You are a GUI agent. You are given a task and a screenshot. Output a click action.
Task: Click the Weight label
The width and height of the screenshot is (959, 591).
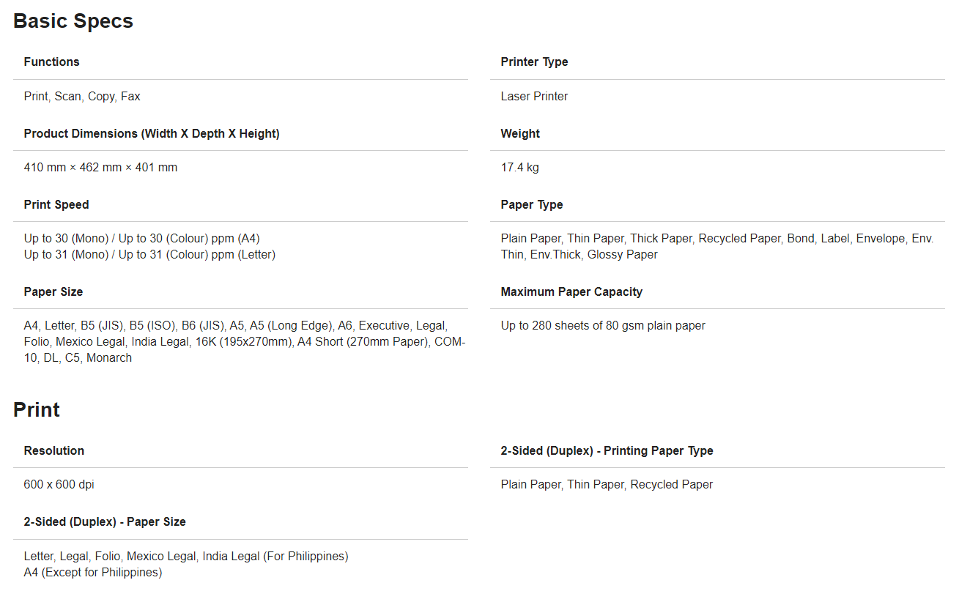coord(520,134)
